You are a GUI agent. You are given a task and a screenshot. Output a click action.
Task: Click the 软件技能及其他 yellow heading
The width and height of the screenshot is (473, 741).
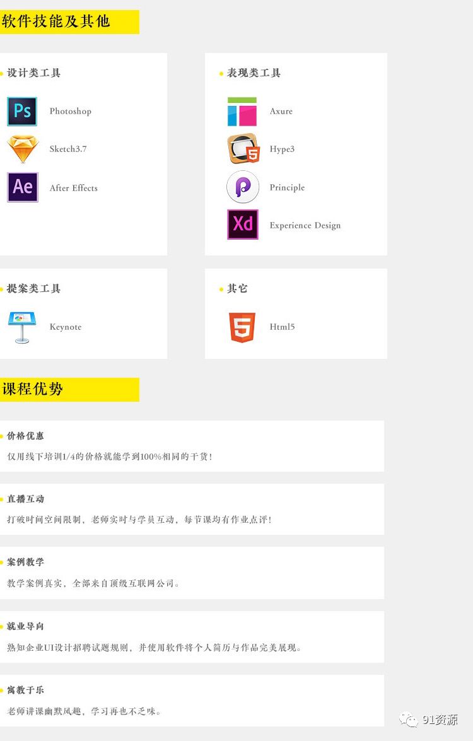tap(69, 21)
